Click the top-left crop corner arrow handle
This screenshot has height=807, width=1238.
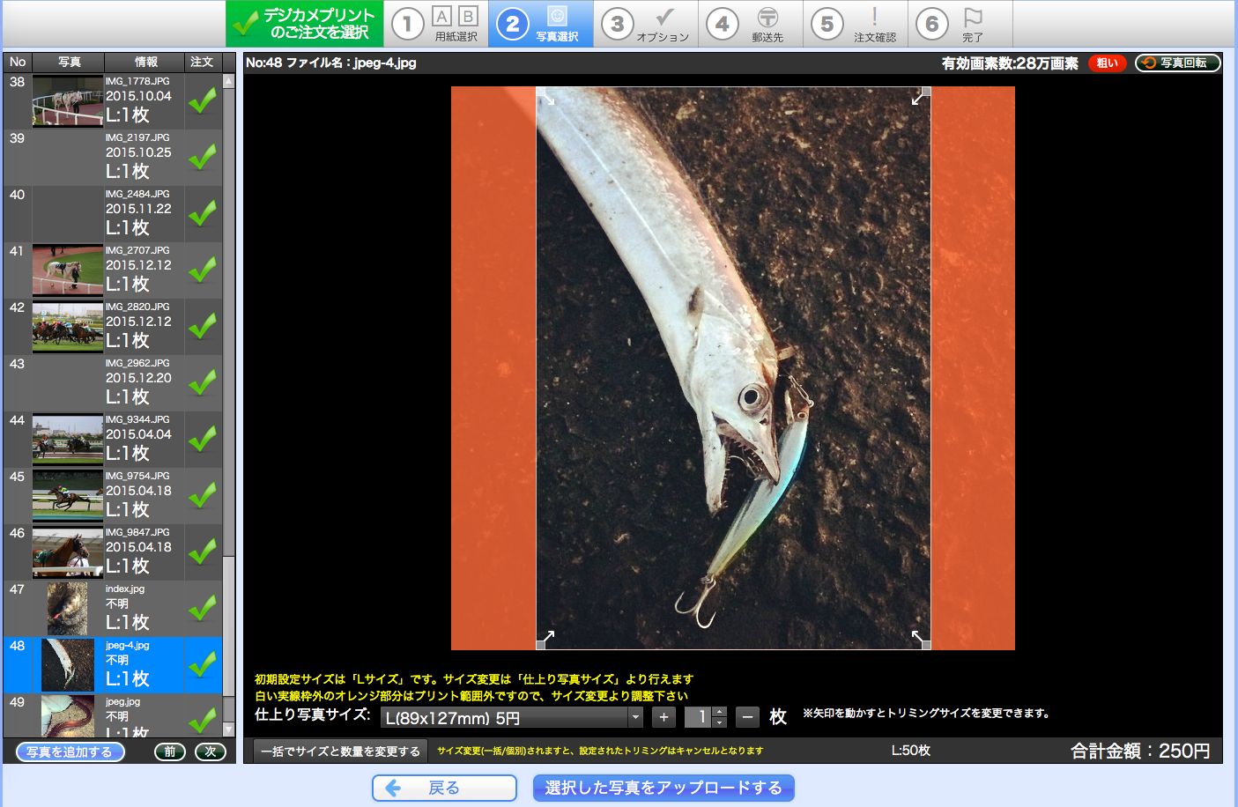tap(546, 97)
